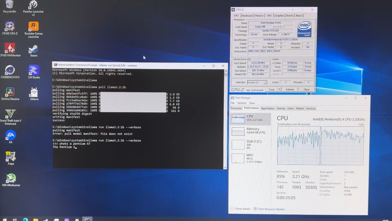Switch to the Users tab in Task Manager
This screenshot has height=221, width=392.
coord(290,108)
